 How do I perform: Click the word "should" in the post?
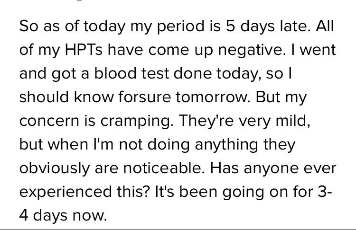[x=44, y=97]
